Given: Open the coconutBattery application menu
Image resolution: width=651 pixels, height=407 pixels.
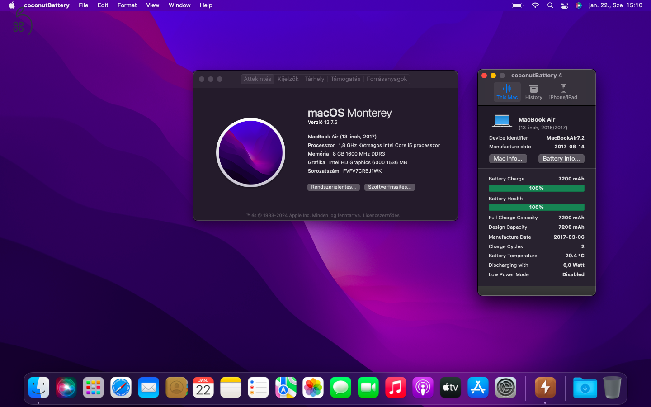Looking at the screenshot, I should pyautogui.click(x=47, y=5).
